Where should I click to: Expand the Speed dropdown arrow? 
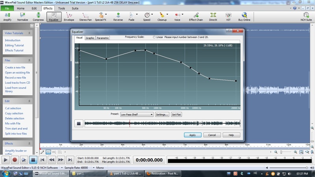click(x=152, y=14)
